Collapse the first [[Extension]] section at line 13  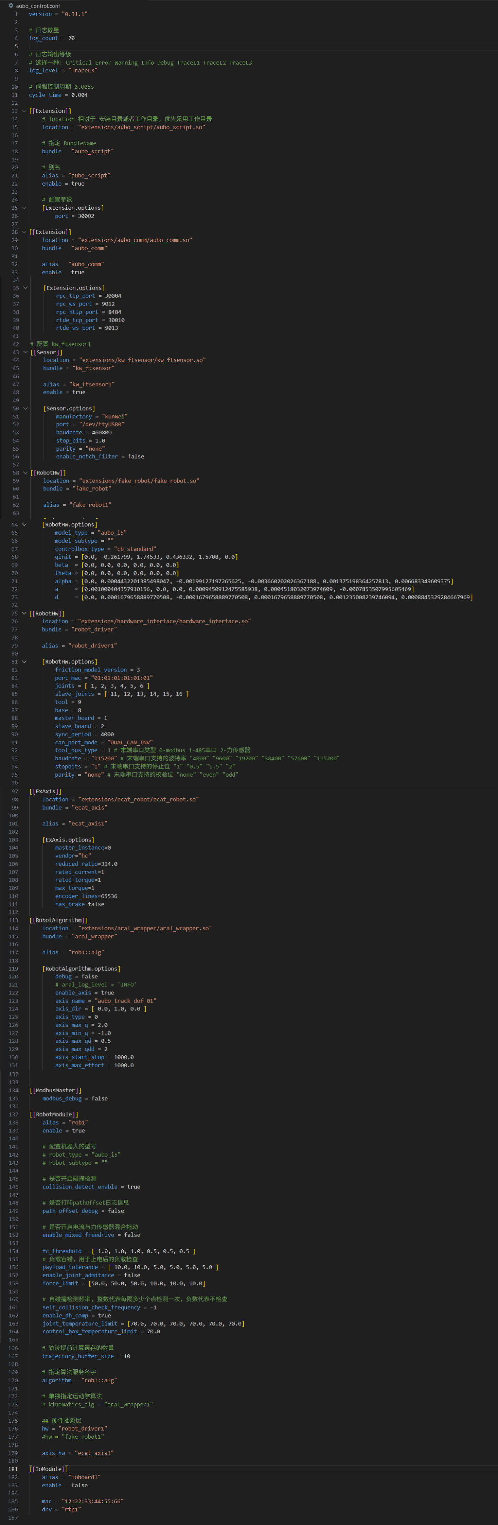pyautogui.click(x=24, y=111)
